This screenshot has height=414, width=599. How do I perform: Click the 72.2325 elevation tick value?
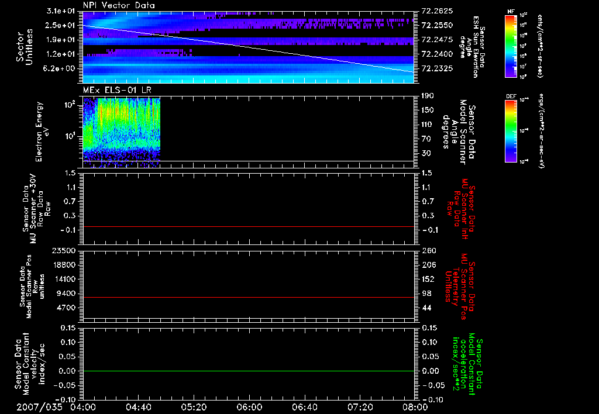437,68
